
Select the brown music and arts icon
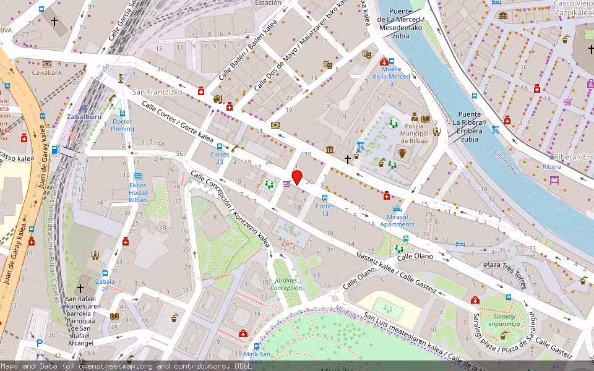[x=218, y=99]
